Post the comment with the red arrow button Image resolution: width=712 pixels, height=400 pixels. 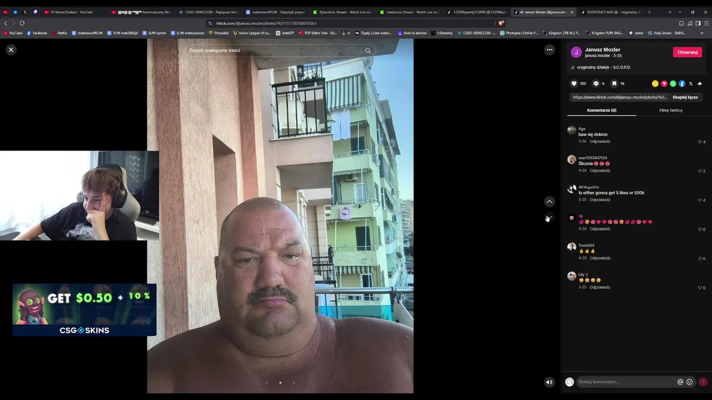(703, 382)
